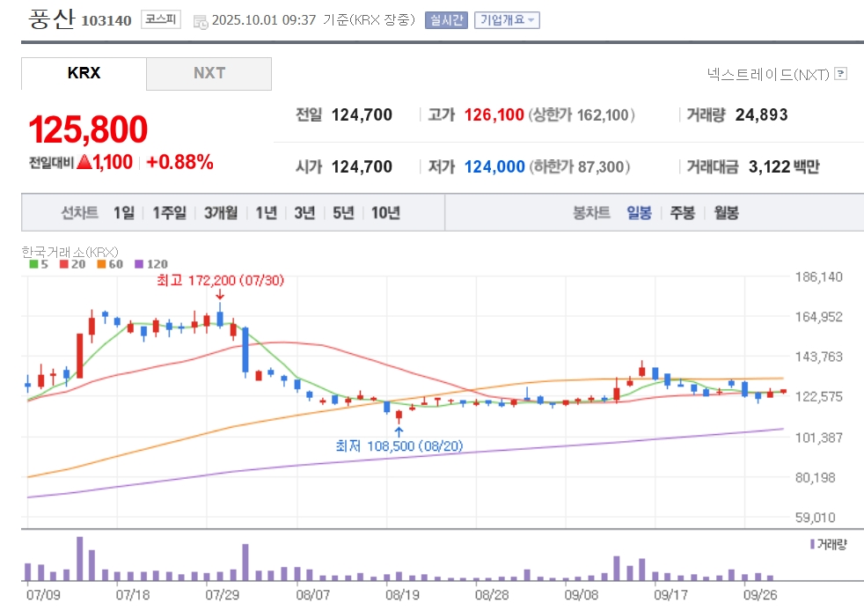This screenshot has width=864, height=611.
Task: Click the red 20-day average legend
Action: (73, 264)
